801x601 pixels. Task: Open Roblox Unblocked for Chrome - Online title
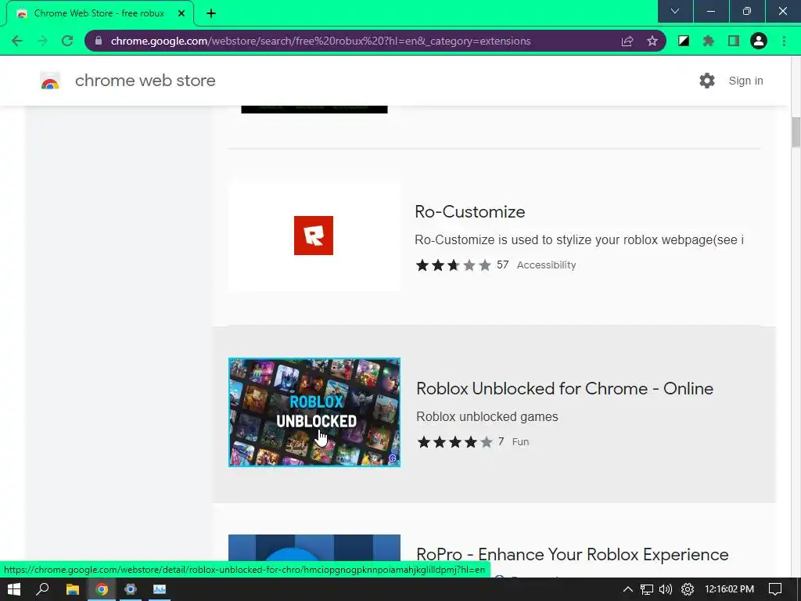click(565, 388)
